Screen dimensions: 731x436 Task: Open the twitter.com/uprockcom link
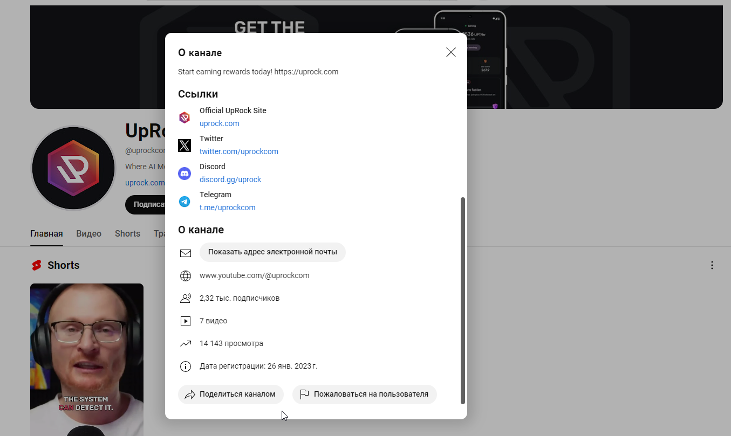(x=239, y=151)
